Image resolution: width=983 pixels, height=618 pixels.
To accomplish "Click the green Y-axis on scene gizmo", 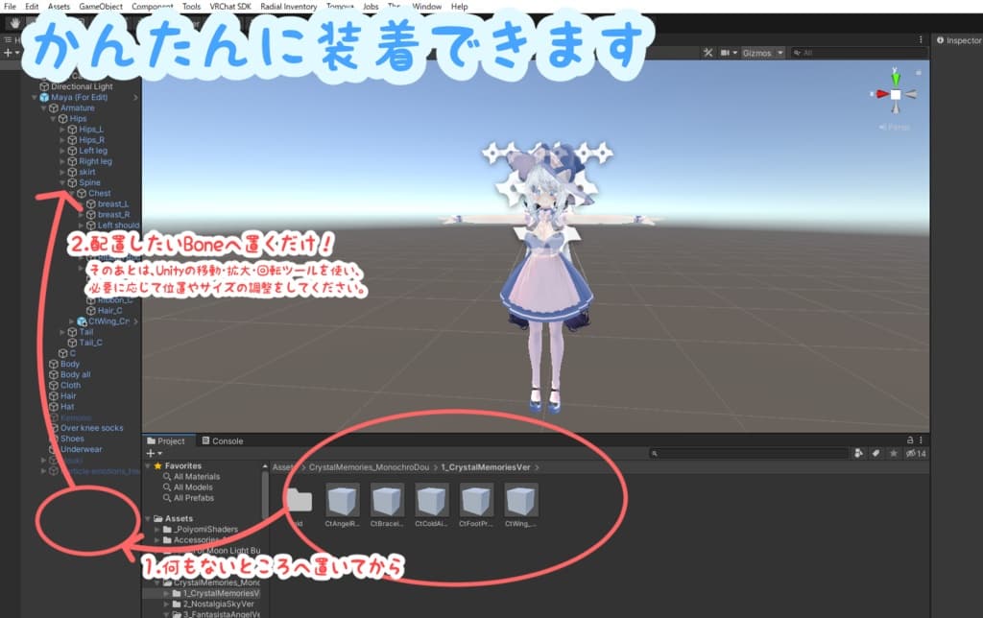I will point(896,79).
